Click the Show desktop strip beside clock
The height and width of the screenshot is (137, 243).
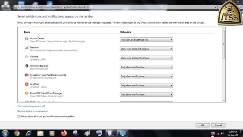click(x=241, y=133)
